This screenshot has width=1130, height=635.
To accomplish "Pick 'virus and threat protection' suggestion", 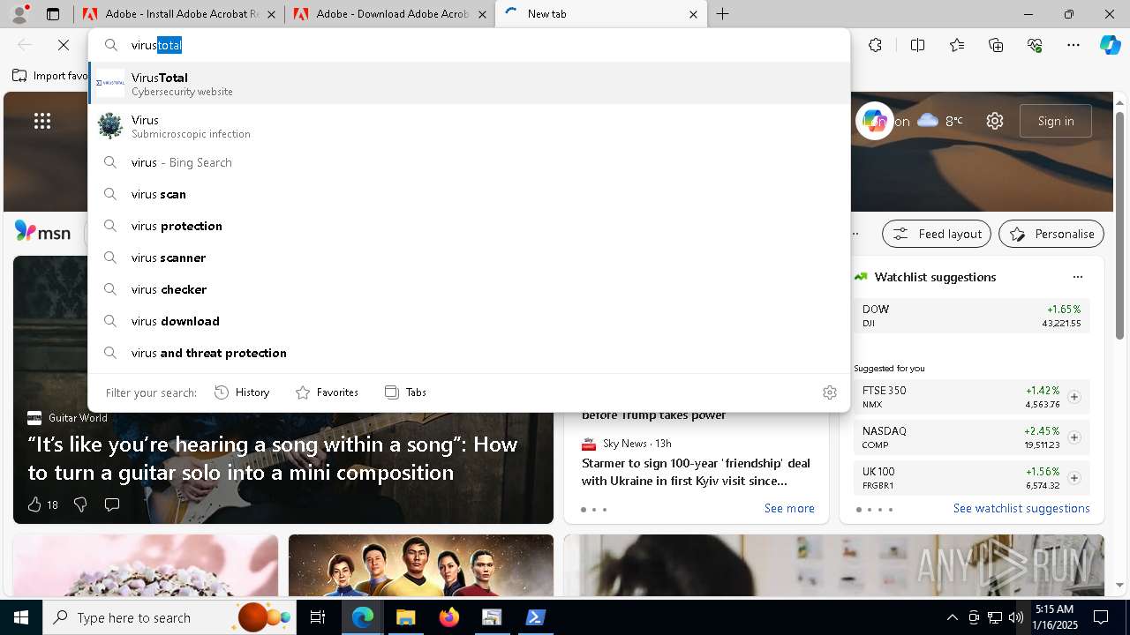I will [x=469, y=353].
